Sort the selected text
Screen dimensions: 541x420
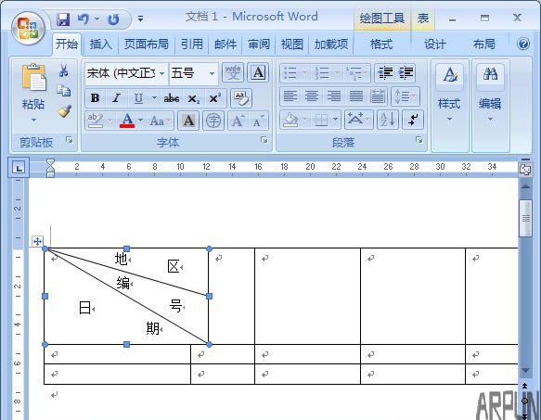coord(388,120)
